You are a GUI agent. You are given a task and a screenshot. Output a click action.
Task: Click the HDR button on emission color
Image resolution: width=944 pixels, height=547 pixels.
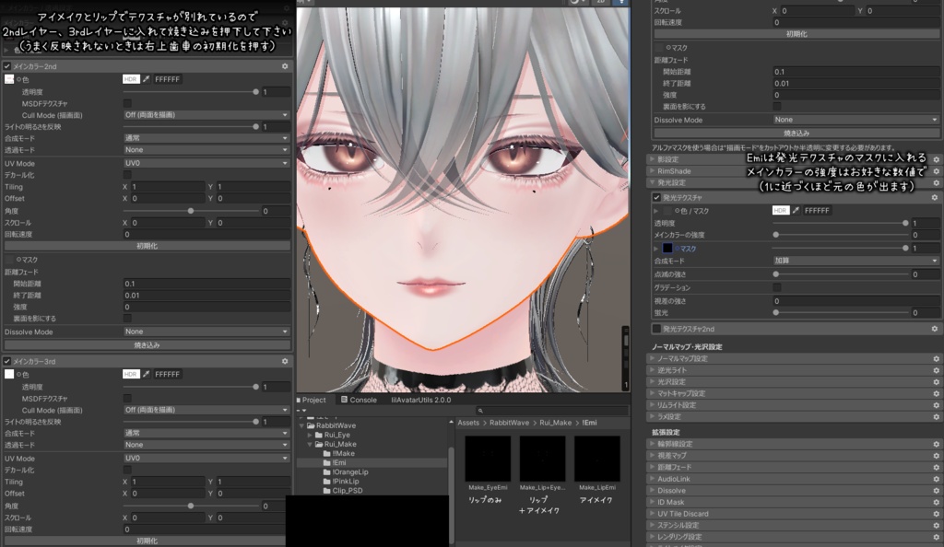[779, 210]
